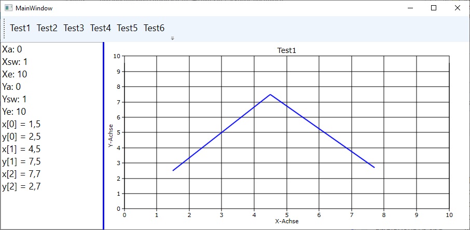Screen dimensions: 470x230
Task: Choose the Test5 toolbar button
Action: point(127,28)
